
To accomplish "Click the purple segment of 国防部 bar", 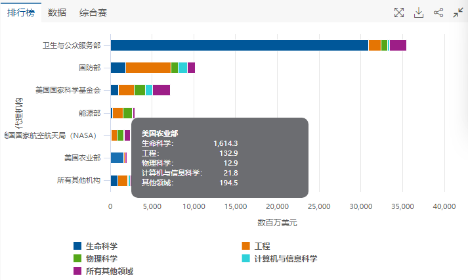I will [x=191, y=68].
